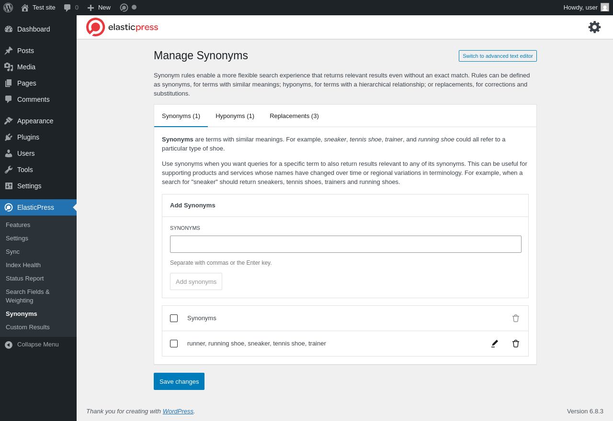The image size is (613, 421).
Task: Click the Save changes button
Action: (179, 381)
